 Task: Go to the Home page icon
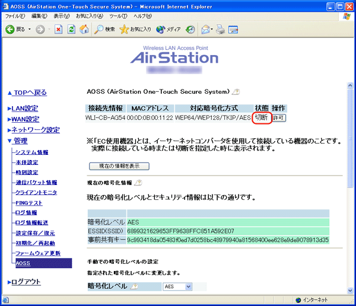pyautogui.click(x=84, y=30)
